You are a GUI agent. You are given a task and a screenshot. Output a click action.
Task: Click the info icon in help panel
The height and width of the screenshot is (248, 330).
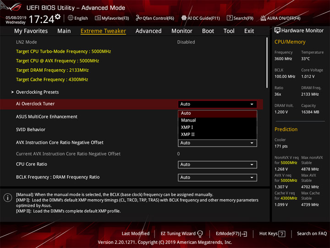click(x=8, y=197)
